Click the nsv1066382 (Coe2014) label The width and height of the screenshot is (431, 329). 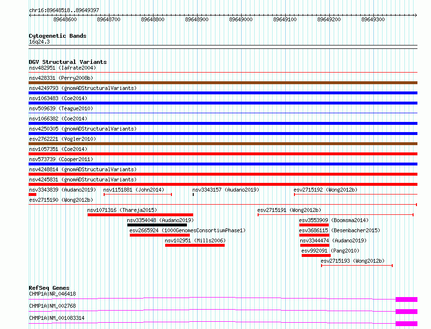[x=58, y=119]
